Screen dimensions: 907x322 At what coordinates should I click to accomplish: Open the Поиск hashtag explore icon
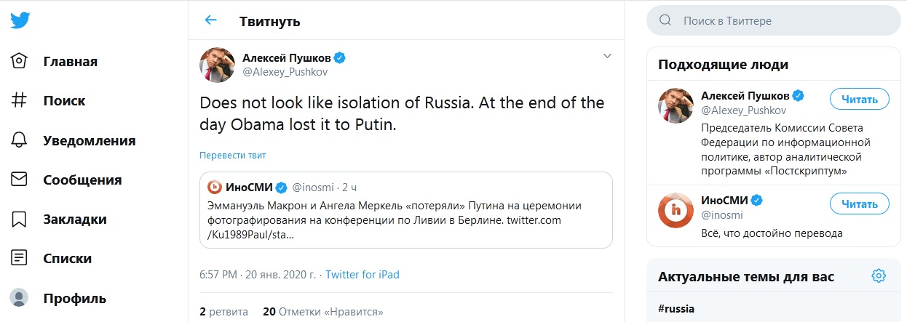[x=20, y=101]
